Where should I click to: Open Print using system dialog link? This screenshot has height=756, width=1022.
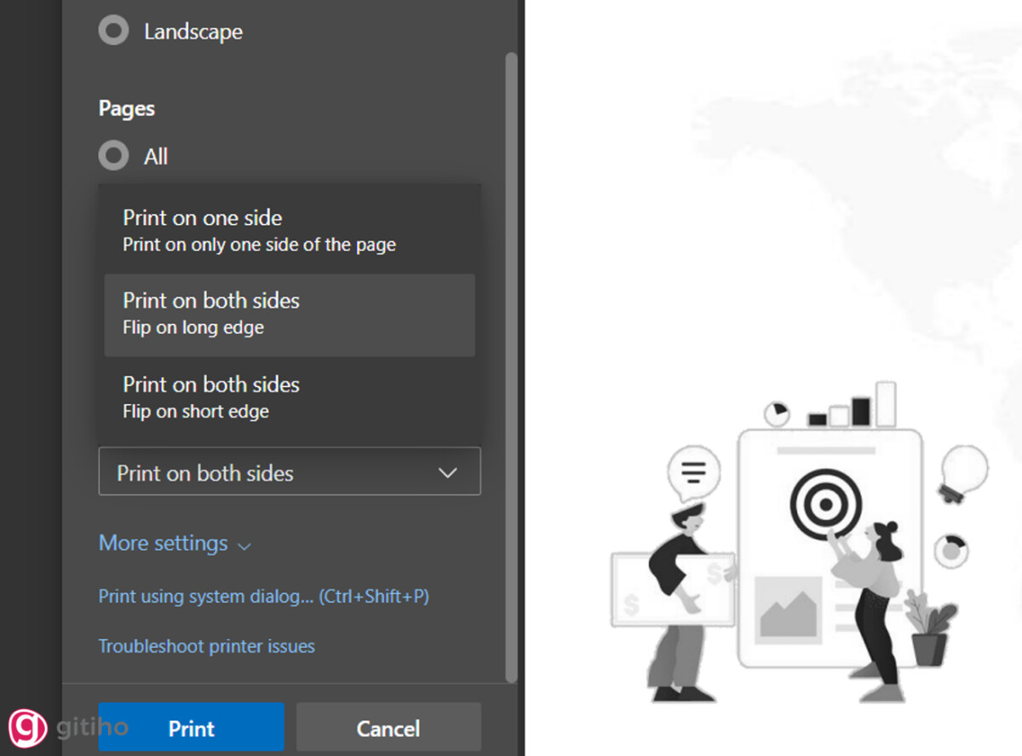[x=264, y=597]
